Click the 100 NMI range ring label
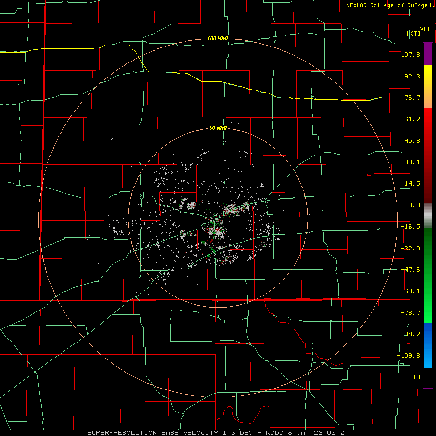Screen dimensions: 436x436 pos(218,38)
